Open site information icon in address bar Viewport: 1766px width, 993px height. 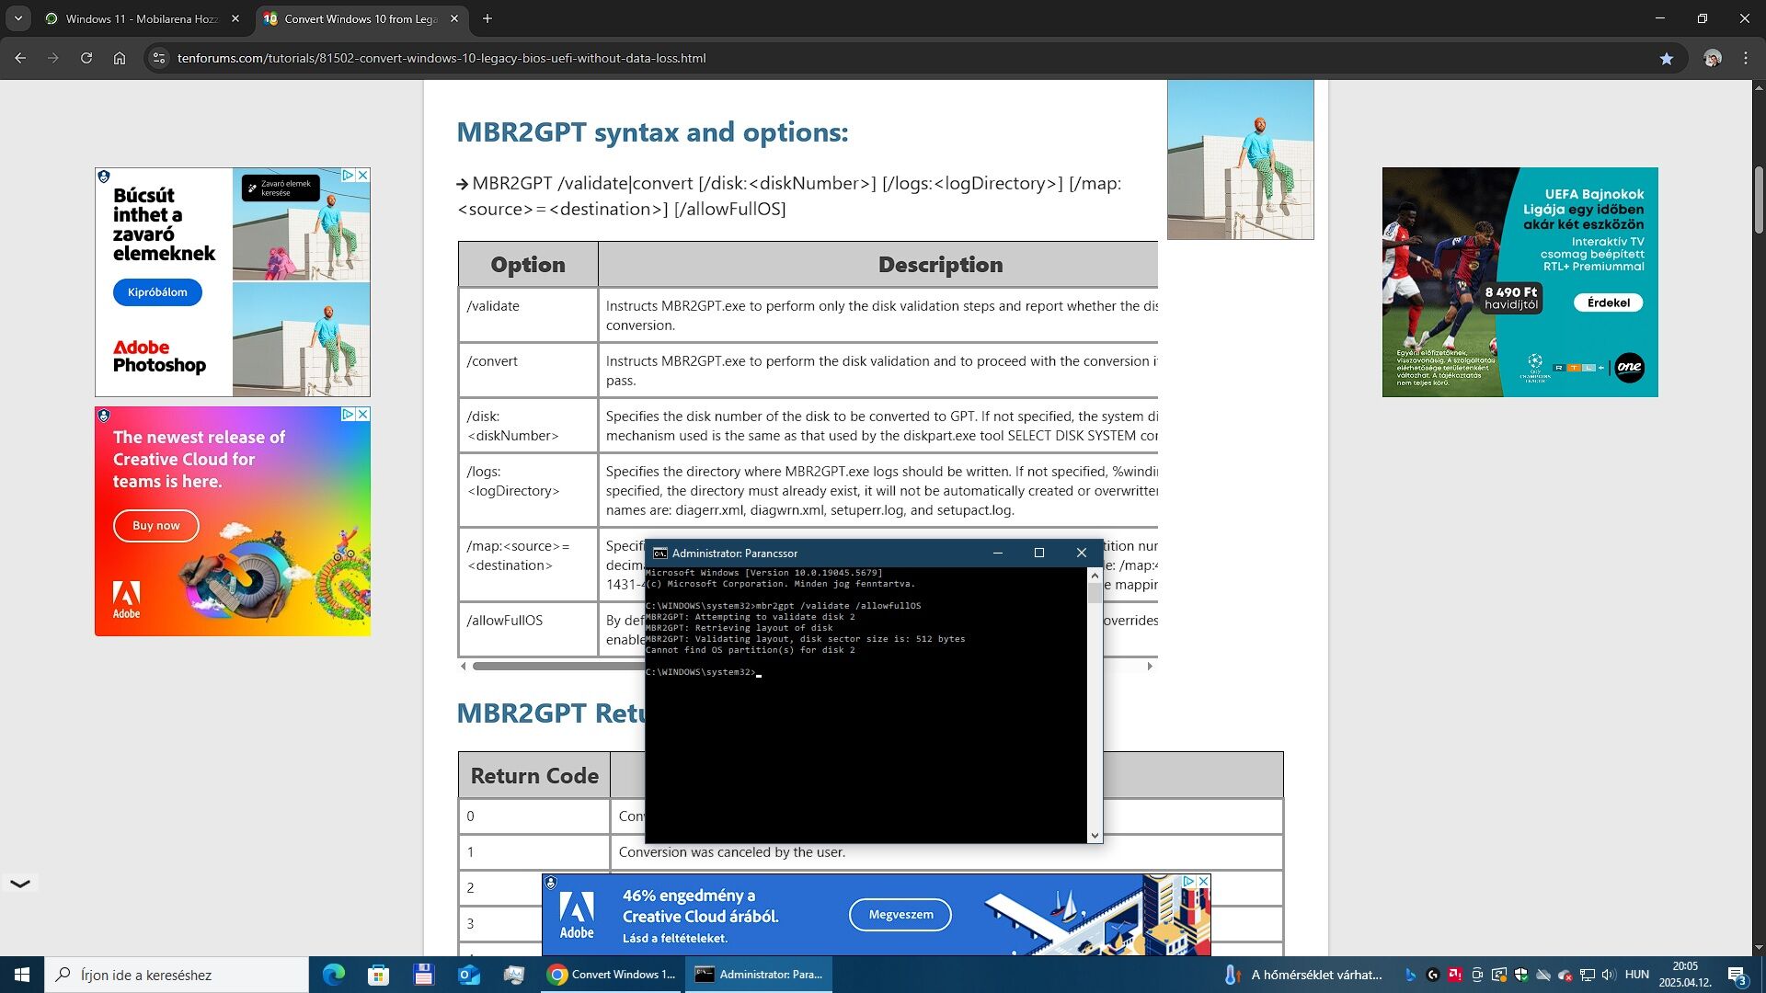[158, 58]
